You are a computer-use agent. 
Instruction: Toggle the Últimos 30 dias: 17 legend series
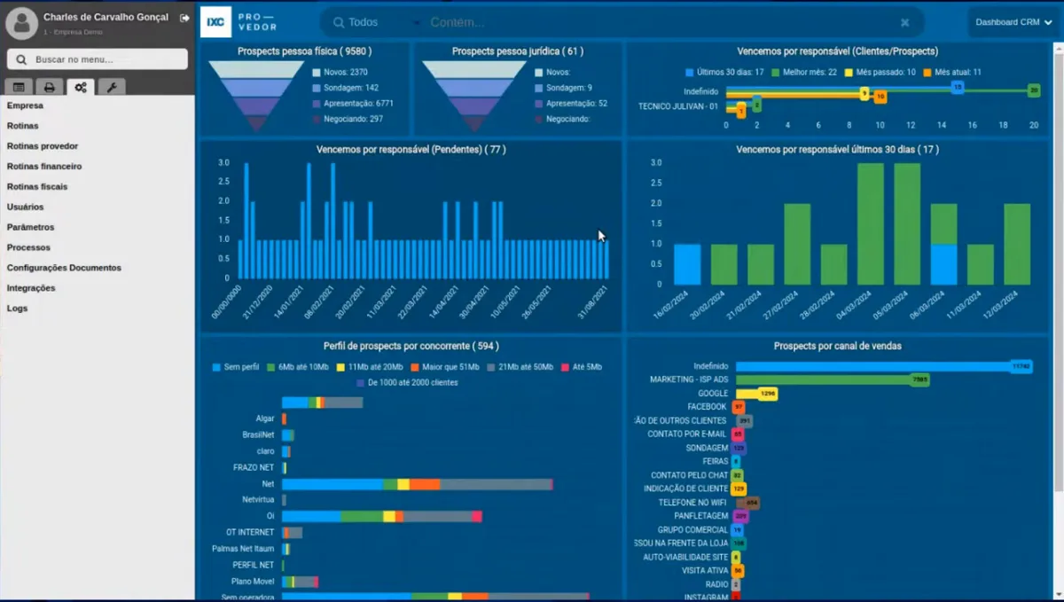pyautogui.click(x=724, y=72)
